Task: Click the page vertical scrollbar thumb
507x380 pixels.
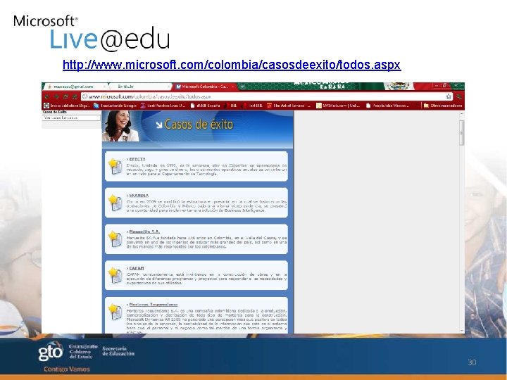Action: click(x=461, y=132)
